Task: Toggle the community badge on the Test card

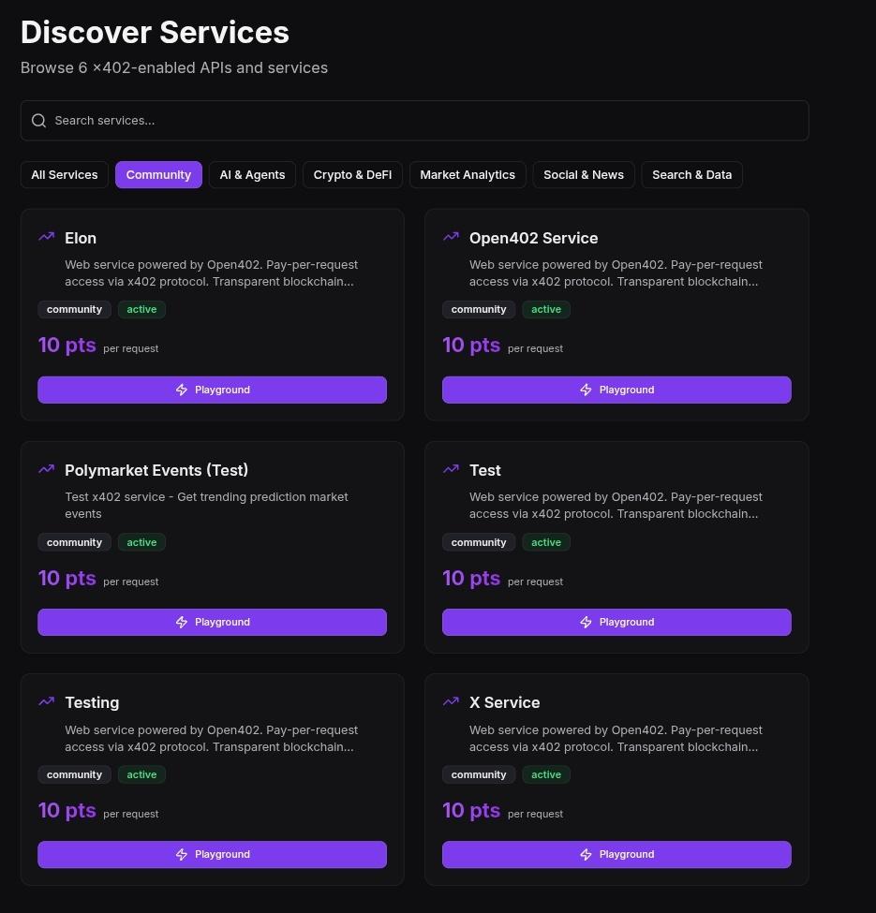Action: 479,542
